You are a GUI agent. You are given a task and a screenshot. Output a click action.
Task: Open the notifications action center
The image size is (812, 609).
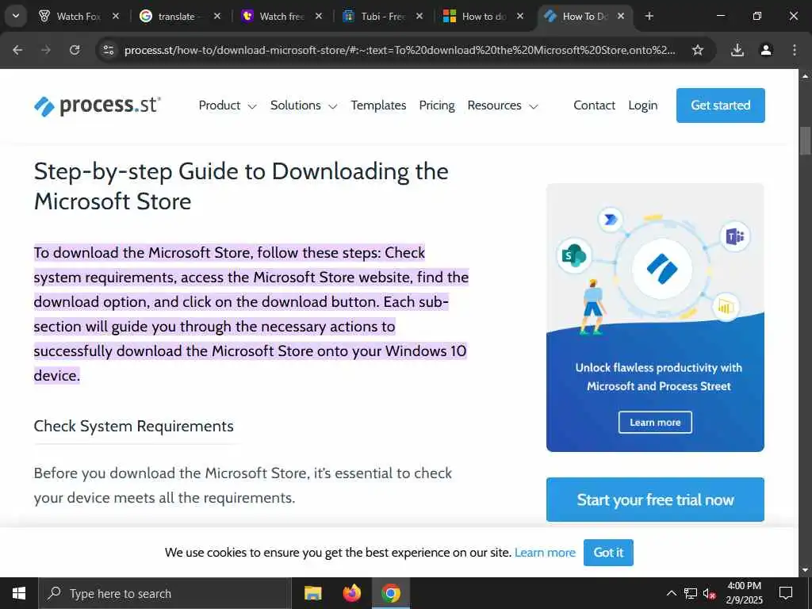point(786,593)
